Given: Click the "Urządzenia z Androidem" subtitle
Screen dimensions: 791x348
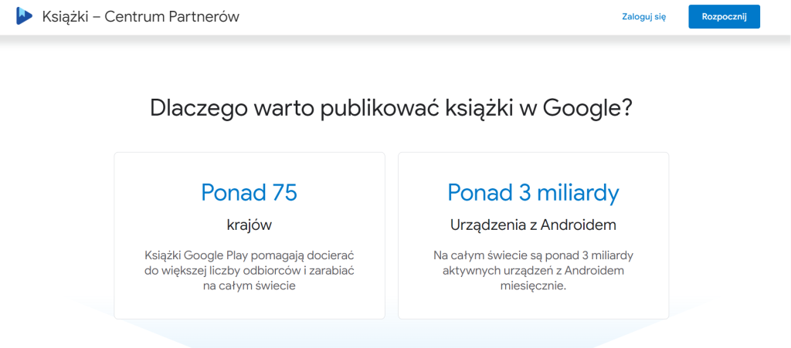Looking at the screenshot, I should 533,225.
